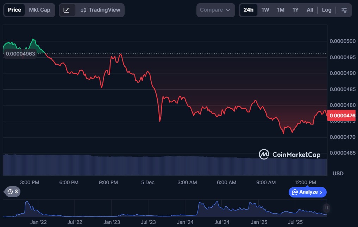Select the 24h time range
The height and width of the screenshot is (227, 358).
tap(248, 10)
